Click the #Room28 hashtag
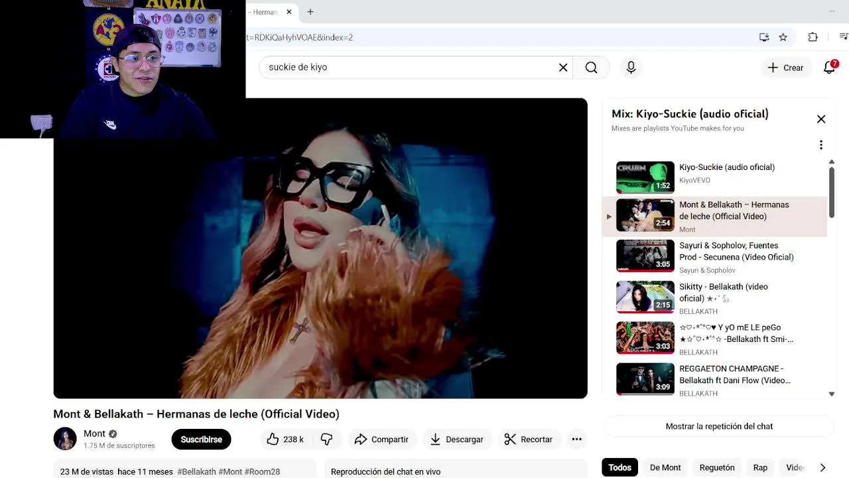This screenshot has width=849, height=478. (262, 471)
